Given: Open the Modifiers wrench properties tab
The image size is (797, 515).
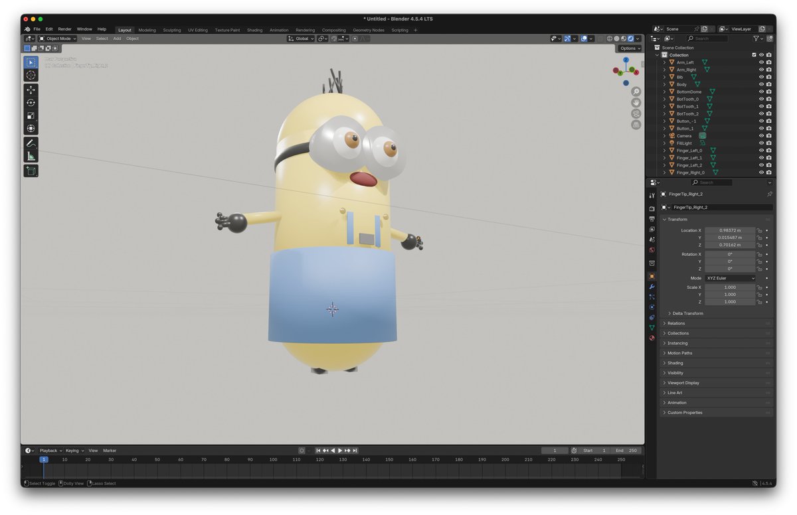Looking at the screenshot, I should pyautogui.click(x=652, y=286).
